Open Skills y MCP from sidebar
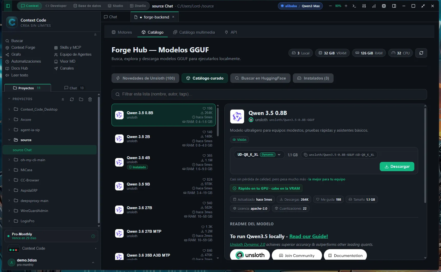Image resolution: width=441 pixels, height=272 pixels. point(68,47)
